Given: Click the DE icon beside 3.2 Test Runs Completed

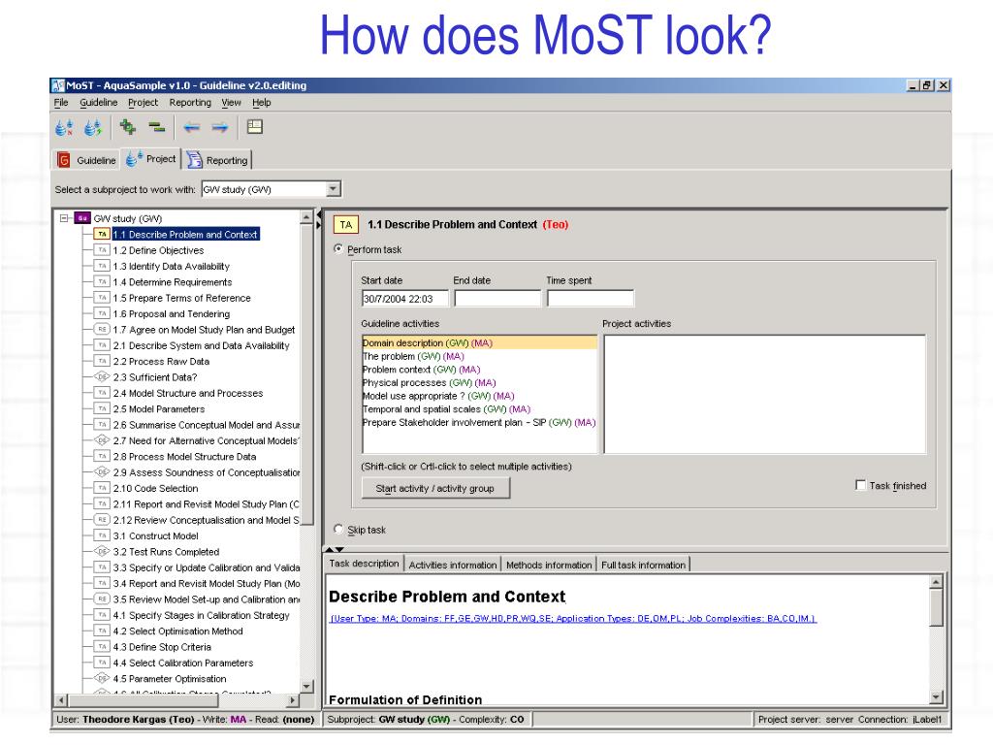Looking at the screenshot, I should click(102, 551).
